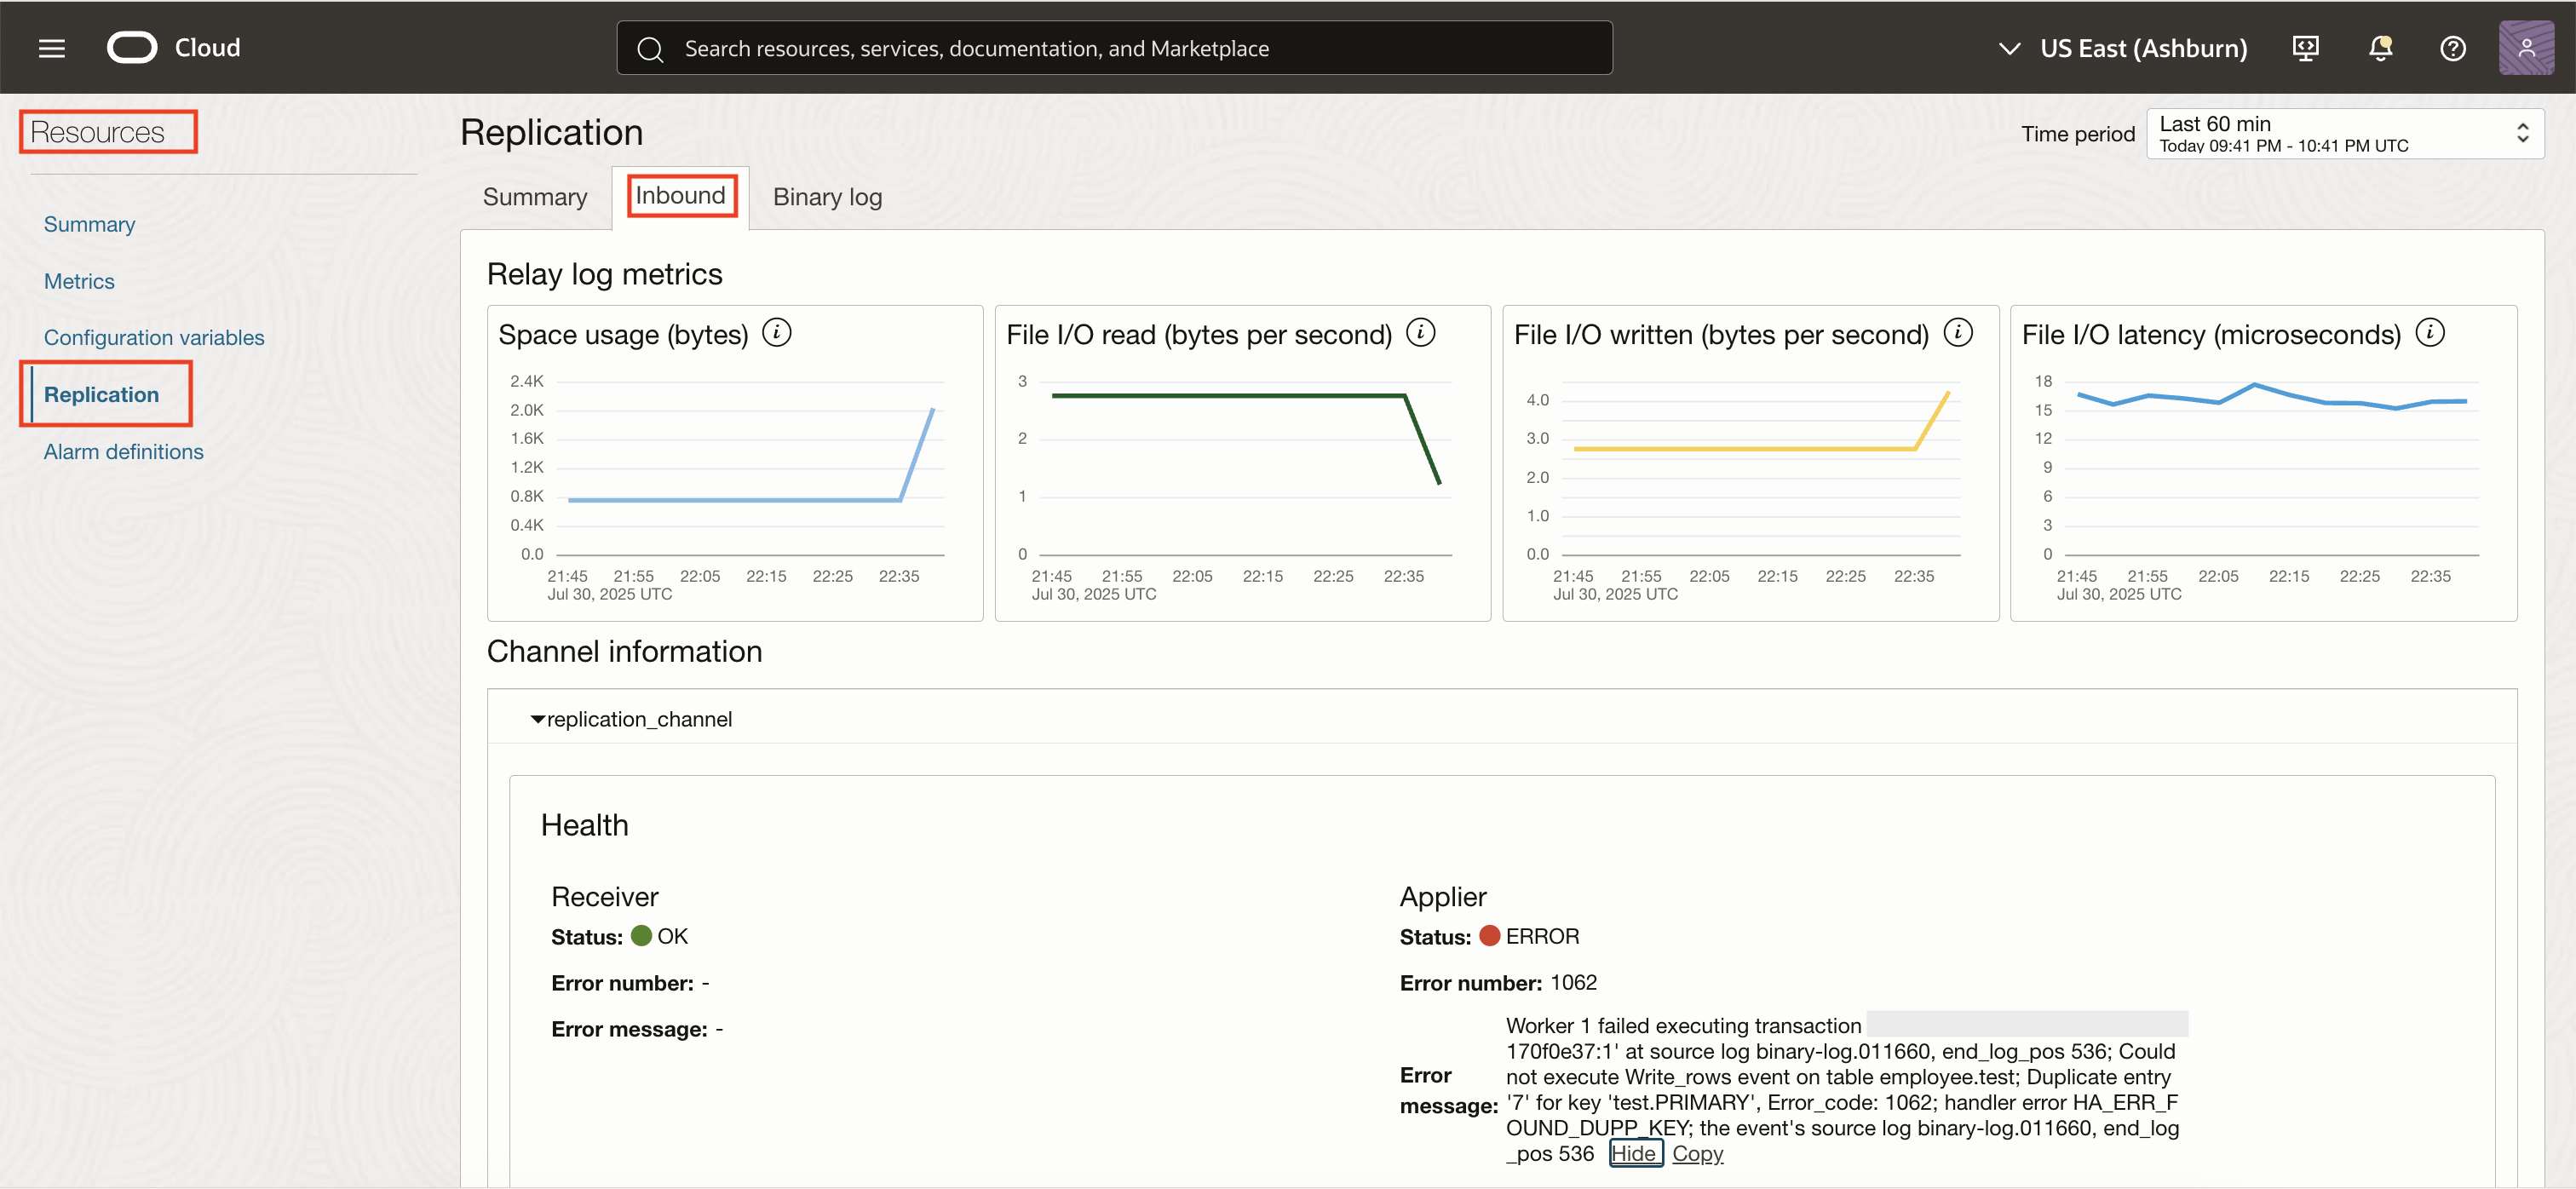Show info tooltip for File I/O latency chart
2576x1189 pixels.
point(2431,332)
